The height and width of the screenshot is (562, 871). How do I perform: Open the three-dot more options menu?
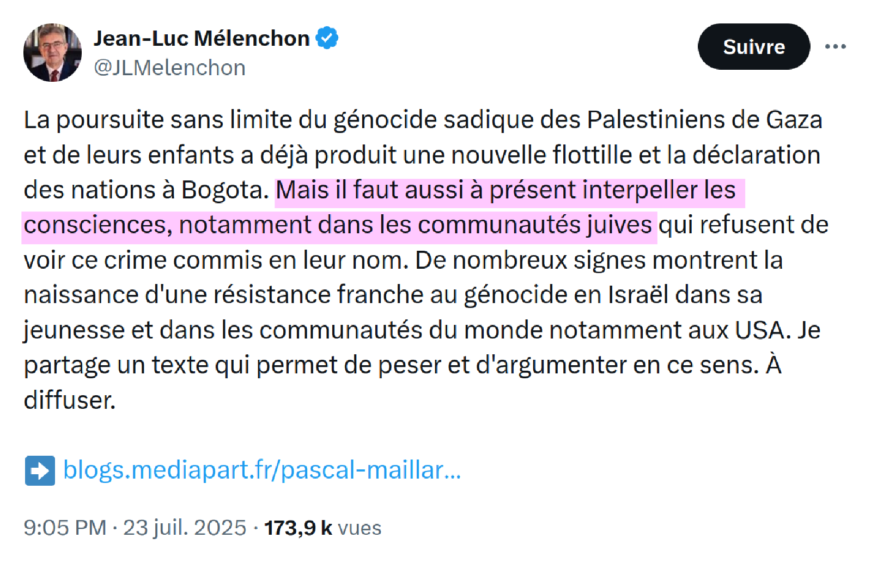pyautogui.click(x=835, y=47)
